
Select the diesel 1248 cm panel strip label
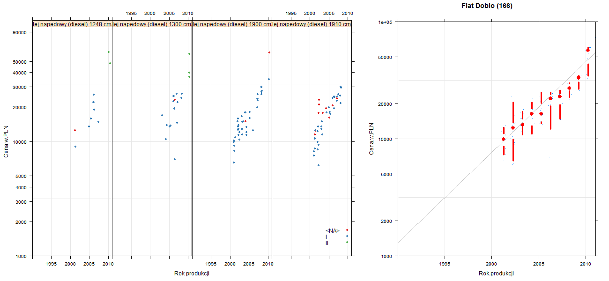point(72,24)
